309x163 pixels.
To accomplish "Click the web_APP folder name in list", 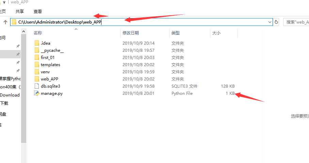I will [49, 79].
